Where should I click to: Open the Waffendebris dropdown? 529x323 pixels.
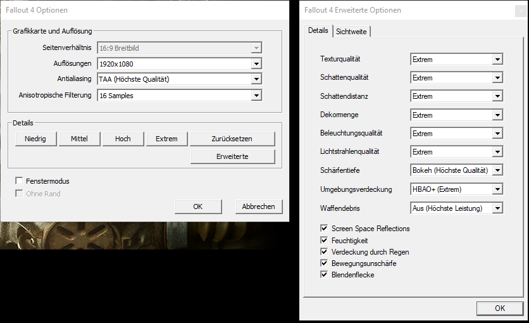coord(456,208)
